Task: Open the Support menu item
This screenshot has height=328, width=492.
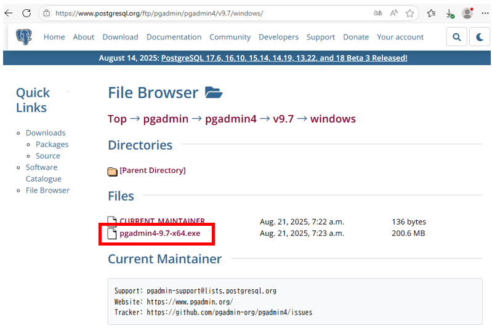Action: pyautogui.click(x=321, y=37)
